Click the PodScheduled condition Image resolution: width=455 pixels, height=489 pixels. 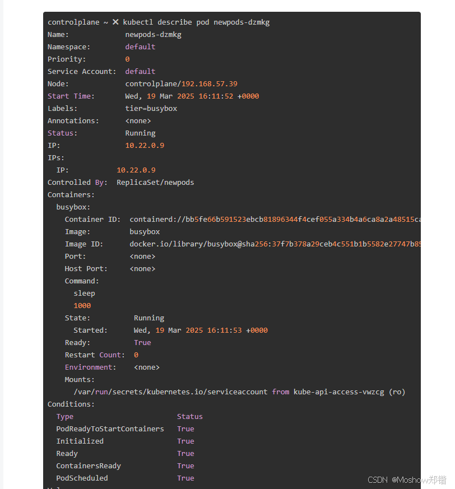click(x=82, y=478)
